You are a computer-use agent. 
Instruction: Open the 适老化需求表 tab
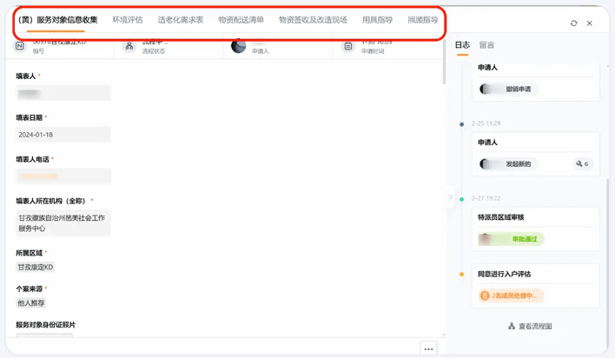[x=181, y=20]
